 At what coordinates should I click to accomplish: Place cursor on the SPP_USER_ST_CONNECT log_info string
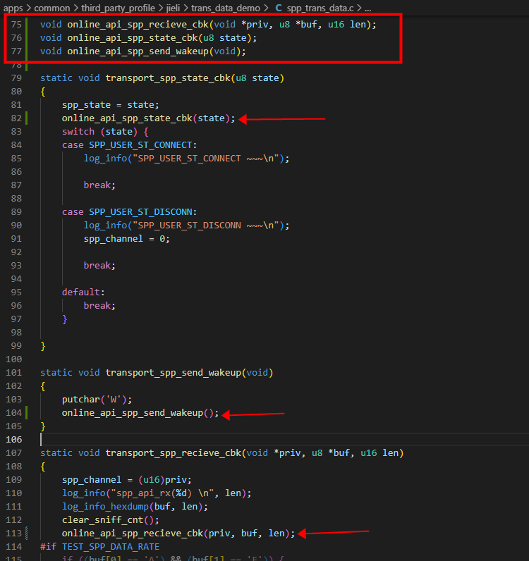(205, 159)
